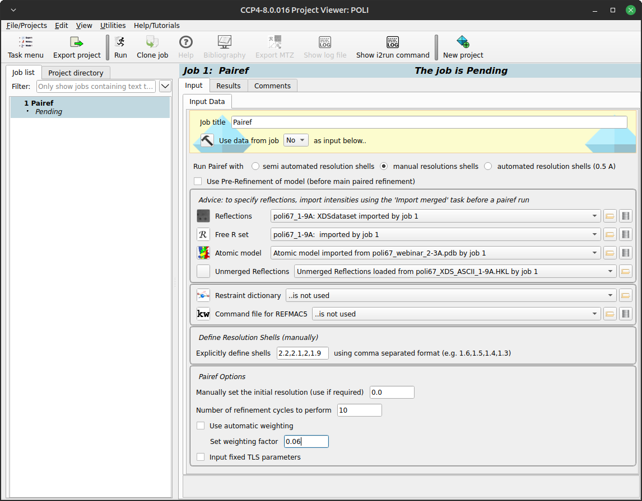Switch to the Results tab
The width and height of the screenshot is (642, 501).
click(229, 86)
